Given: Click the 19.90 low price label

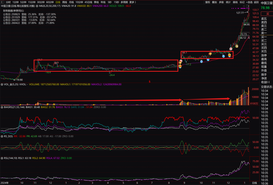Looking at the screenshot, I should tap(19, 80).
